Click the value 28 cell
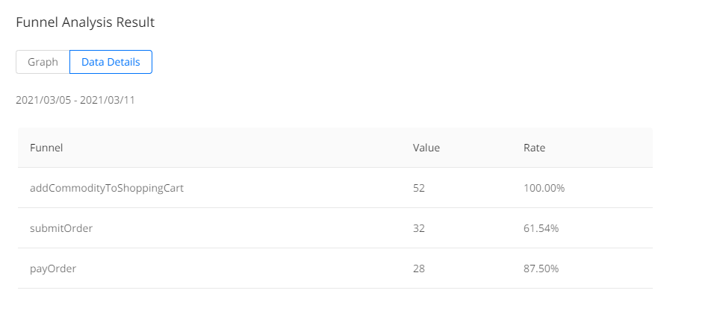 [418, 268]
